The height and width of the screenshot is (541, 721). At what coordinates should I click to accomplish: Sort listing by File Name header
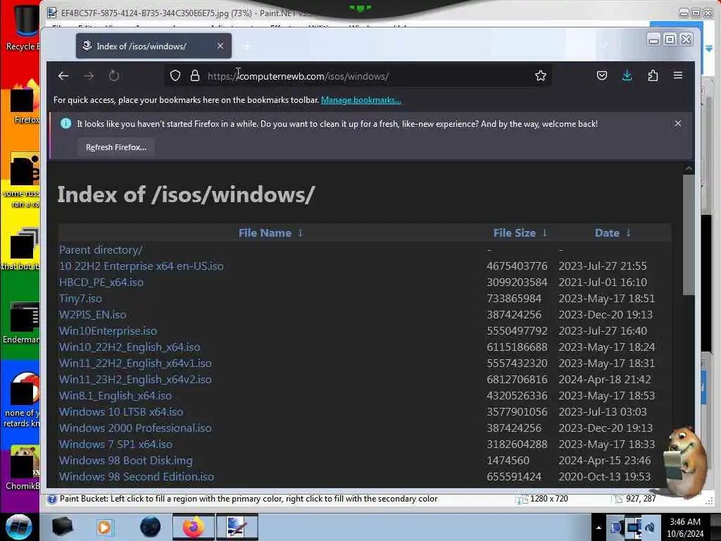coord(265,232)
